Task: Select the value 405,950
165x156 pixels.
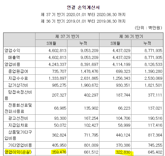Action: [x=59, y=145]
